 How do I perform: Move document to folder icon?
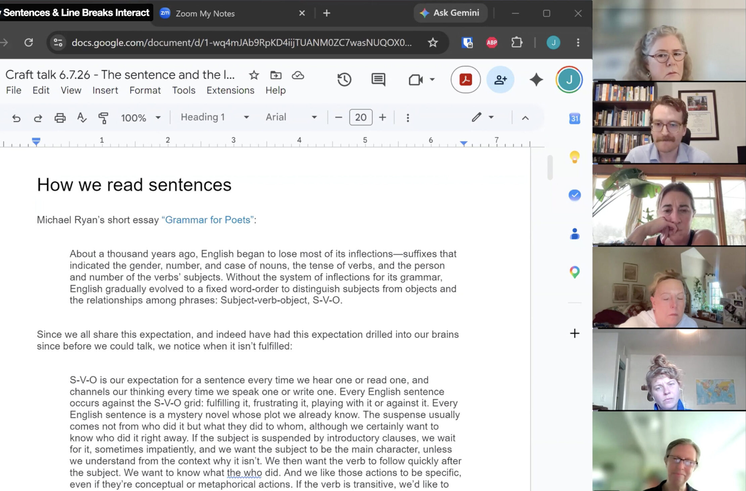276,75
